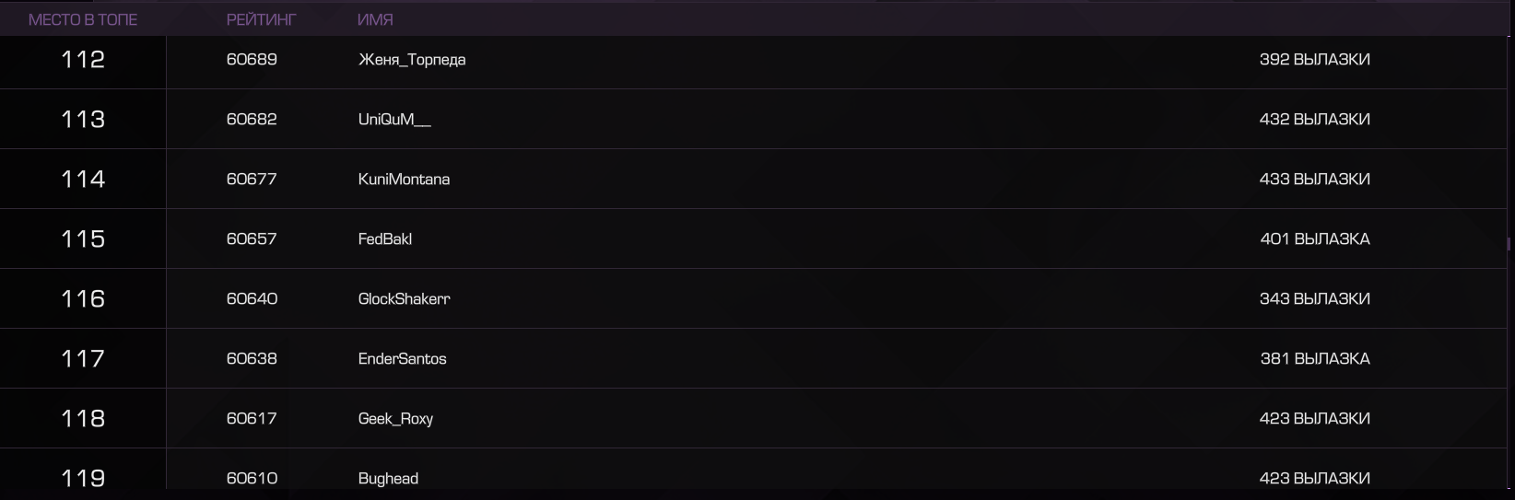Image resolution: width=1515 pixels, height=500 pixels.
Task: Click the ИМЯ column header
Action: (375, 19)
